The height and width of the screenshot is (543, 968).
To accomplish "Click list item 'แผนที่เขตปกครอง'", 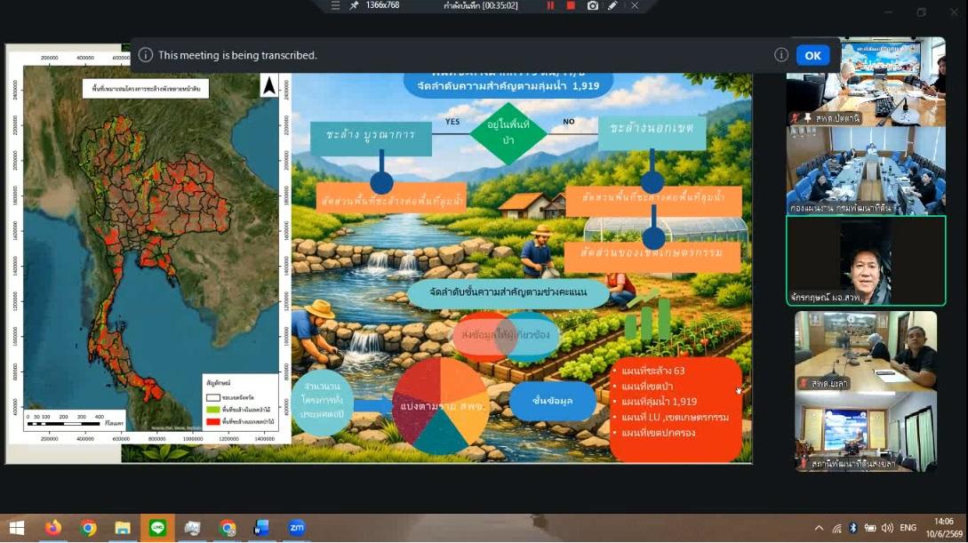I will 658,433.
